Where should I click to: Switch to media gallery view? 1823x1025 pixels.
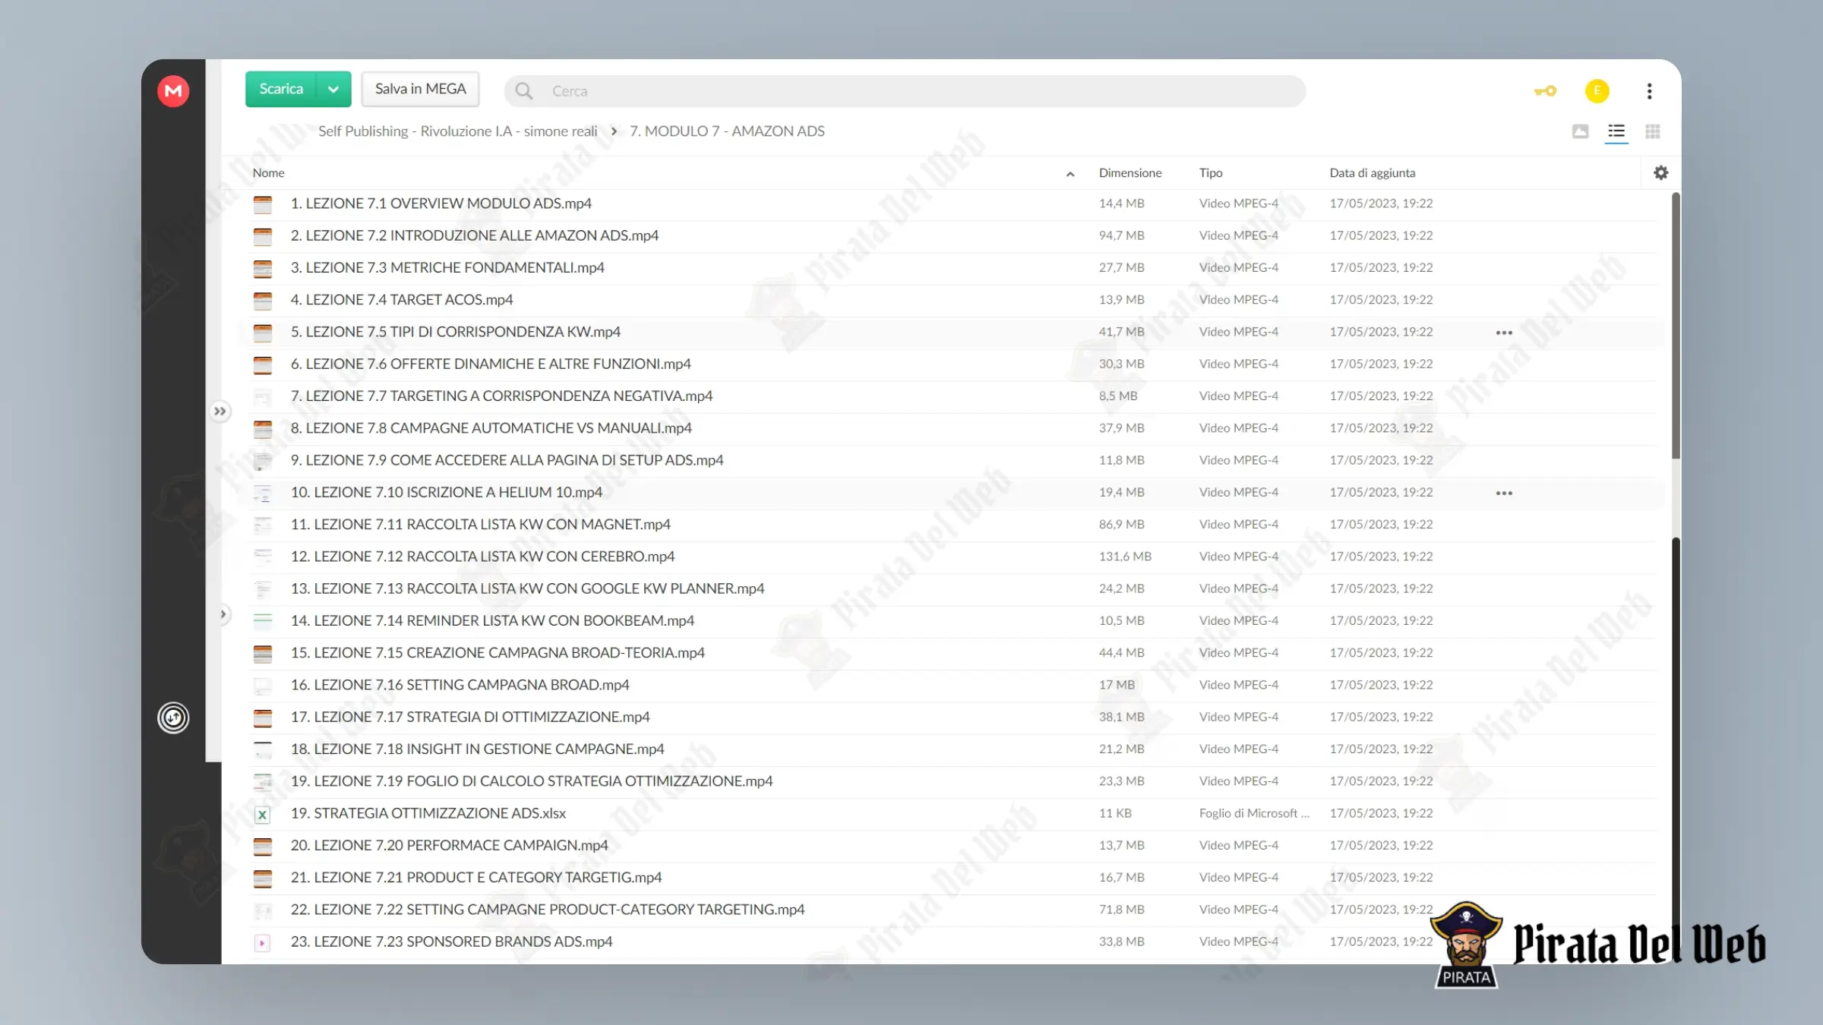point(1580,131)
